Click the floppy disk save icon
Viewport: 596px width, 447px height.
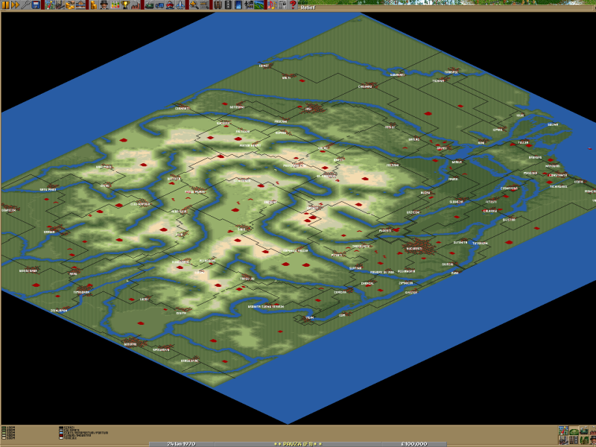pyautogui.click(x=36, y=4)
